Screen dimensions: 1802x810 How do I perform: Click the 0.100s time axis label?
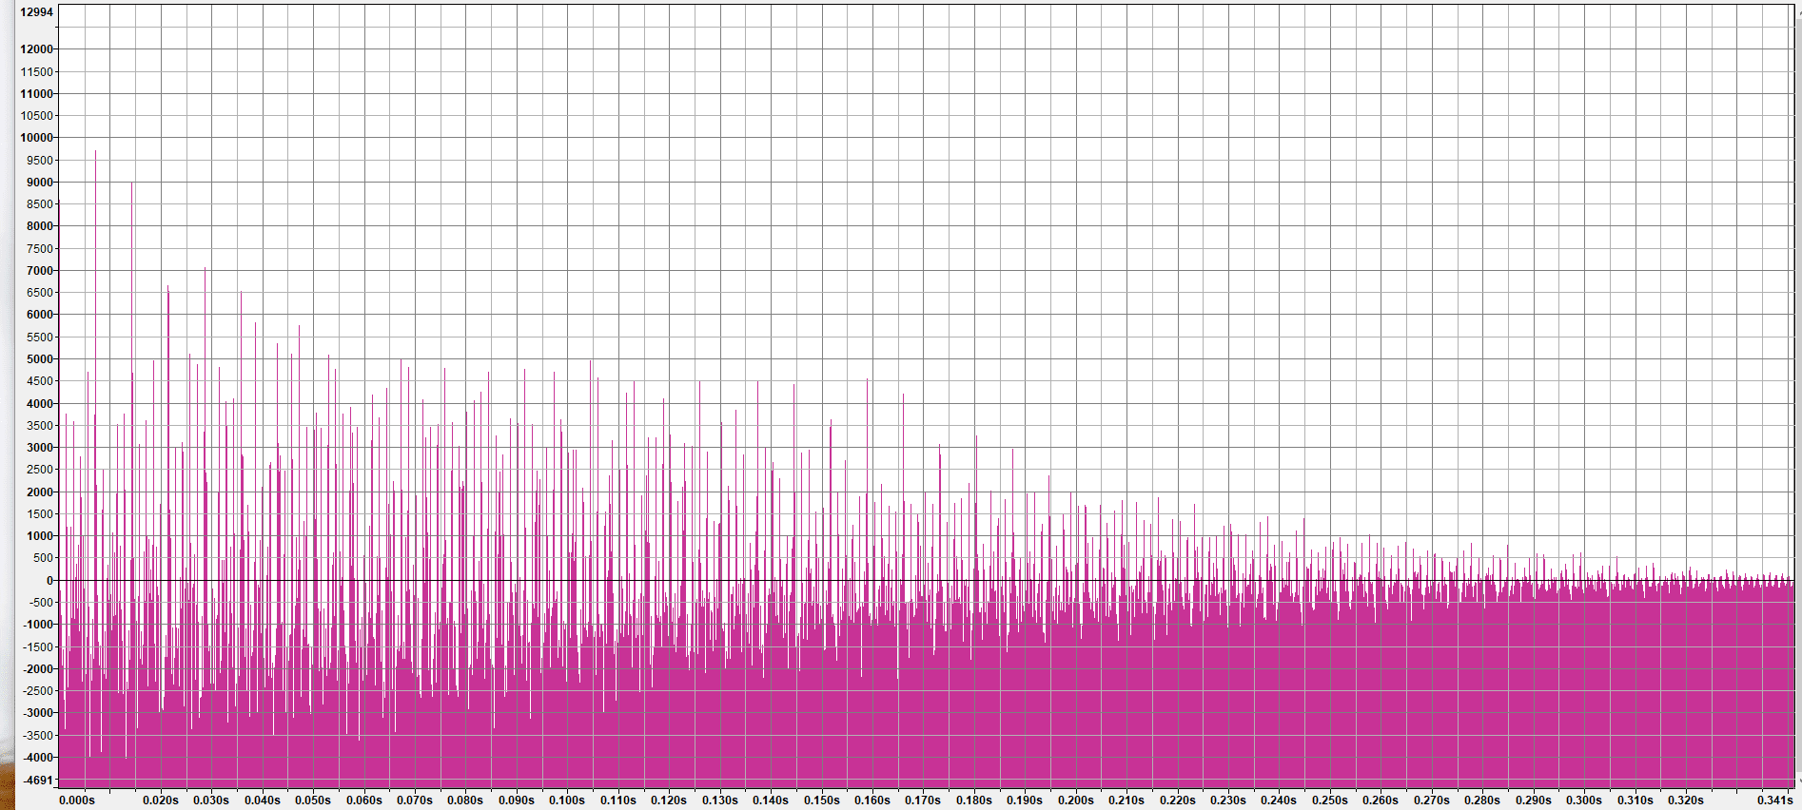click(567, 800)
